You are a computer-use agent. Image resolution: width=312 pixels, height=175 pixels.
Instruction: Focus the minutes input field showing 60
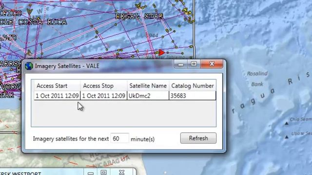[x=119, y=138]
